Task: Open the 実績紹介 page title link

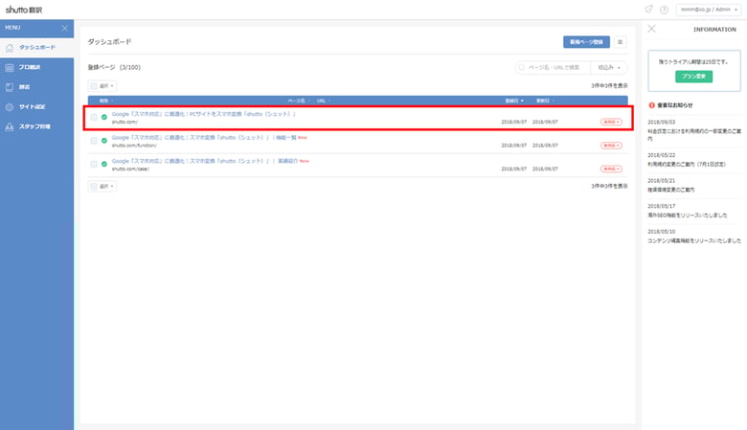Action: [205, 161]
